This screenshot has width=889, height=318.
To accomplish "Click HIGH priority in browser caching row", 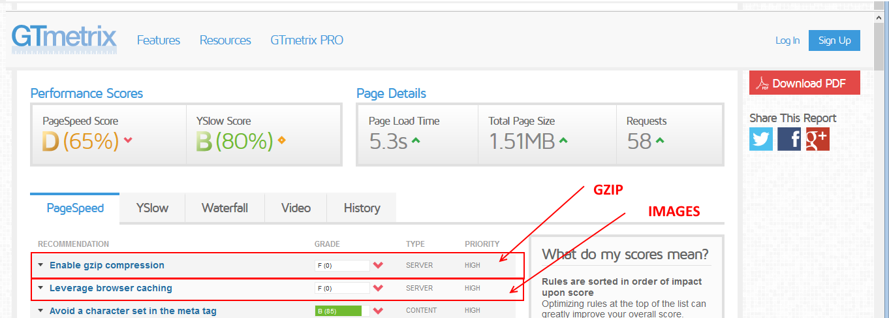I will (473, 288).
